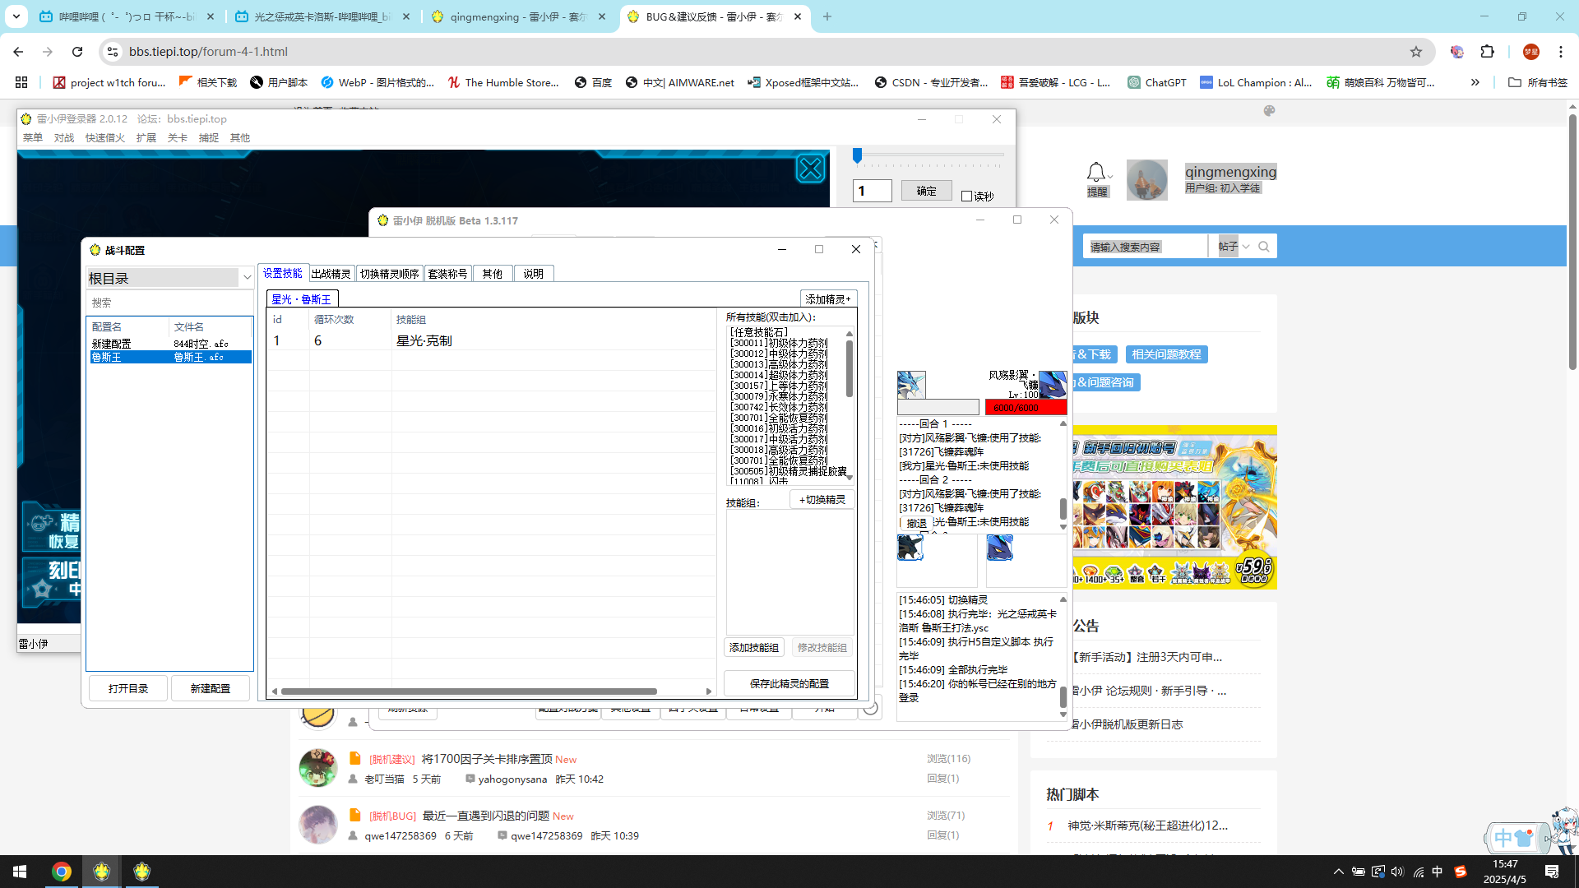1579x888 pixels.
Task: Click the blue X icon in login window game view
Action: click(810, 169)
